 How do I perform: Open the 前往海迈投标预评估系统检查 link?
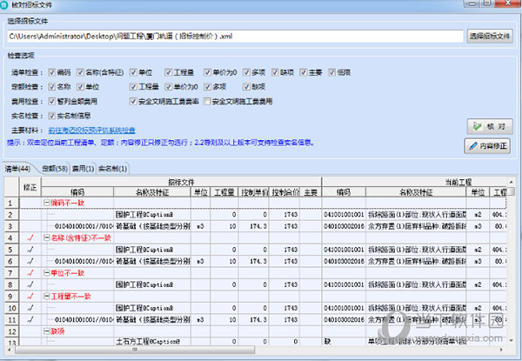point(91,130)
